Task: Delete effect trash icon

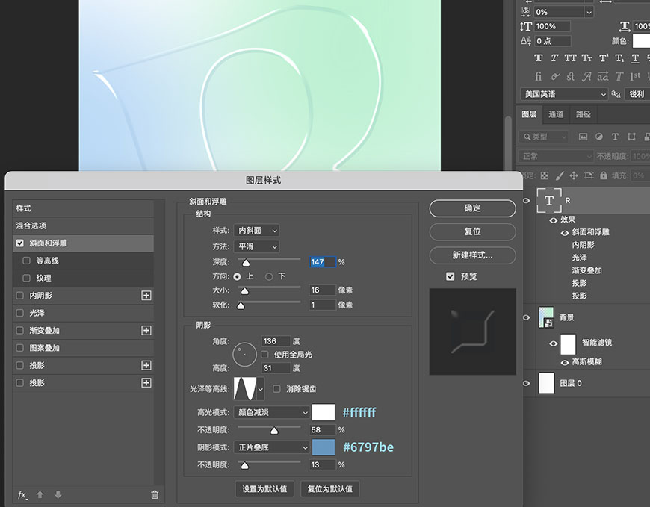Action: (155, 494)
